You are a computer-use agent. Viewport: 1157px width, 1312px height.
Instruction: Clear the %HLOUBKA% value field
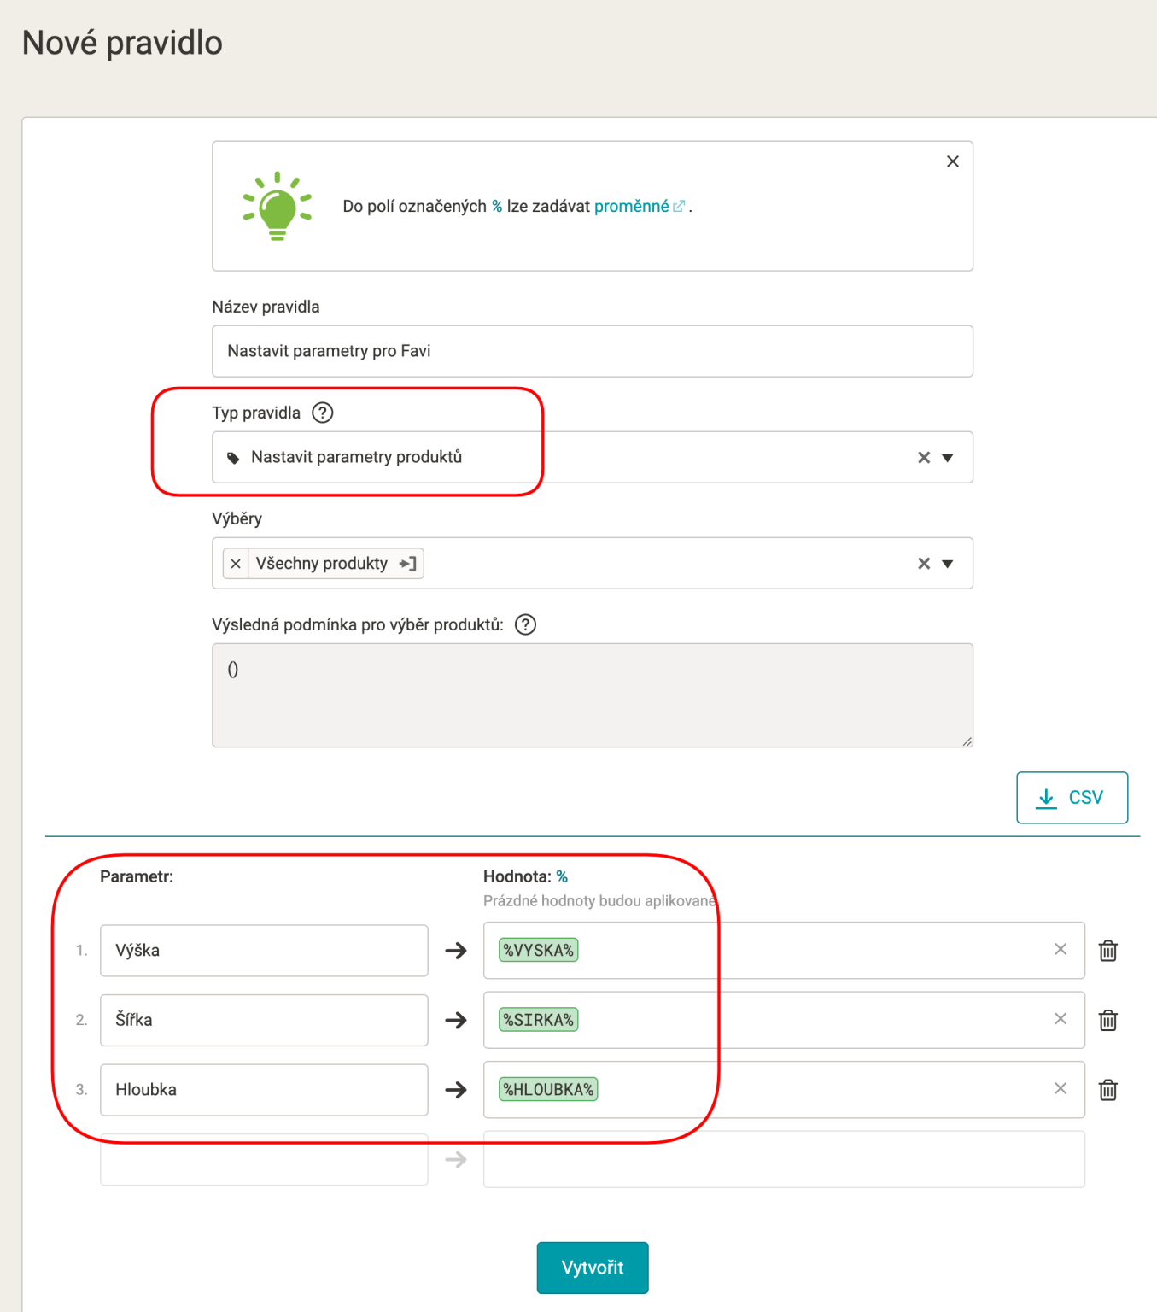[1061, 1088]
